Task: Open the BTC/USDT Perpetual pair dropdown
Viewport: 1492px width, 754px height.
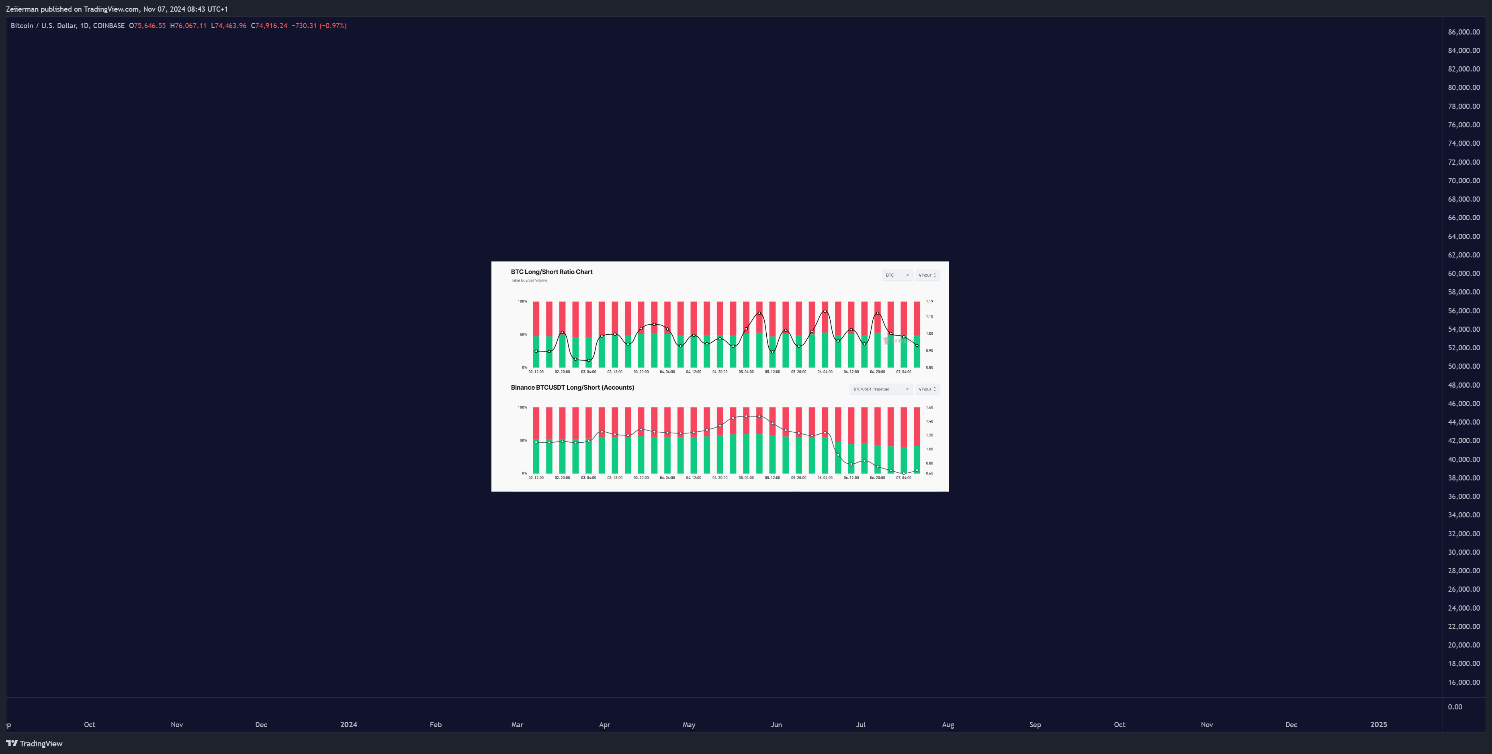Action: pyautogui.click(x=880, y=389)
